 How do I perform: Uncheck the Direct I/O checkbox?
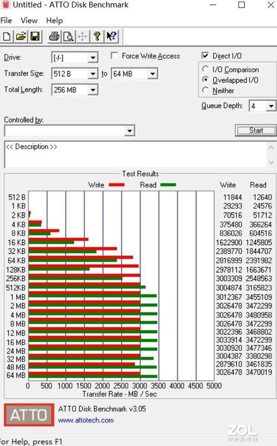point(205,56)
